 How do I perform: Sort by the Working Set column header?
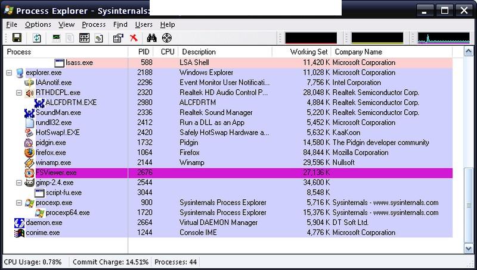pyautogui.click(x=301, y=52)
